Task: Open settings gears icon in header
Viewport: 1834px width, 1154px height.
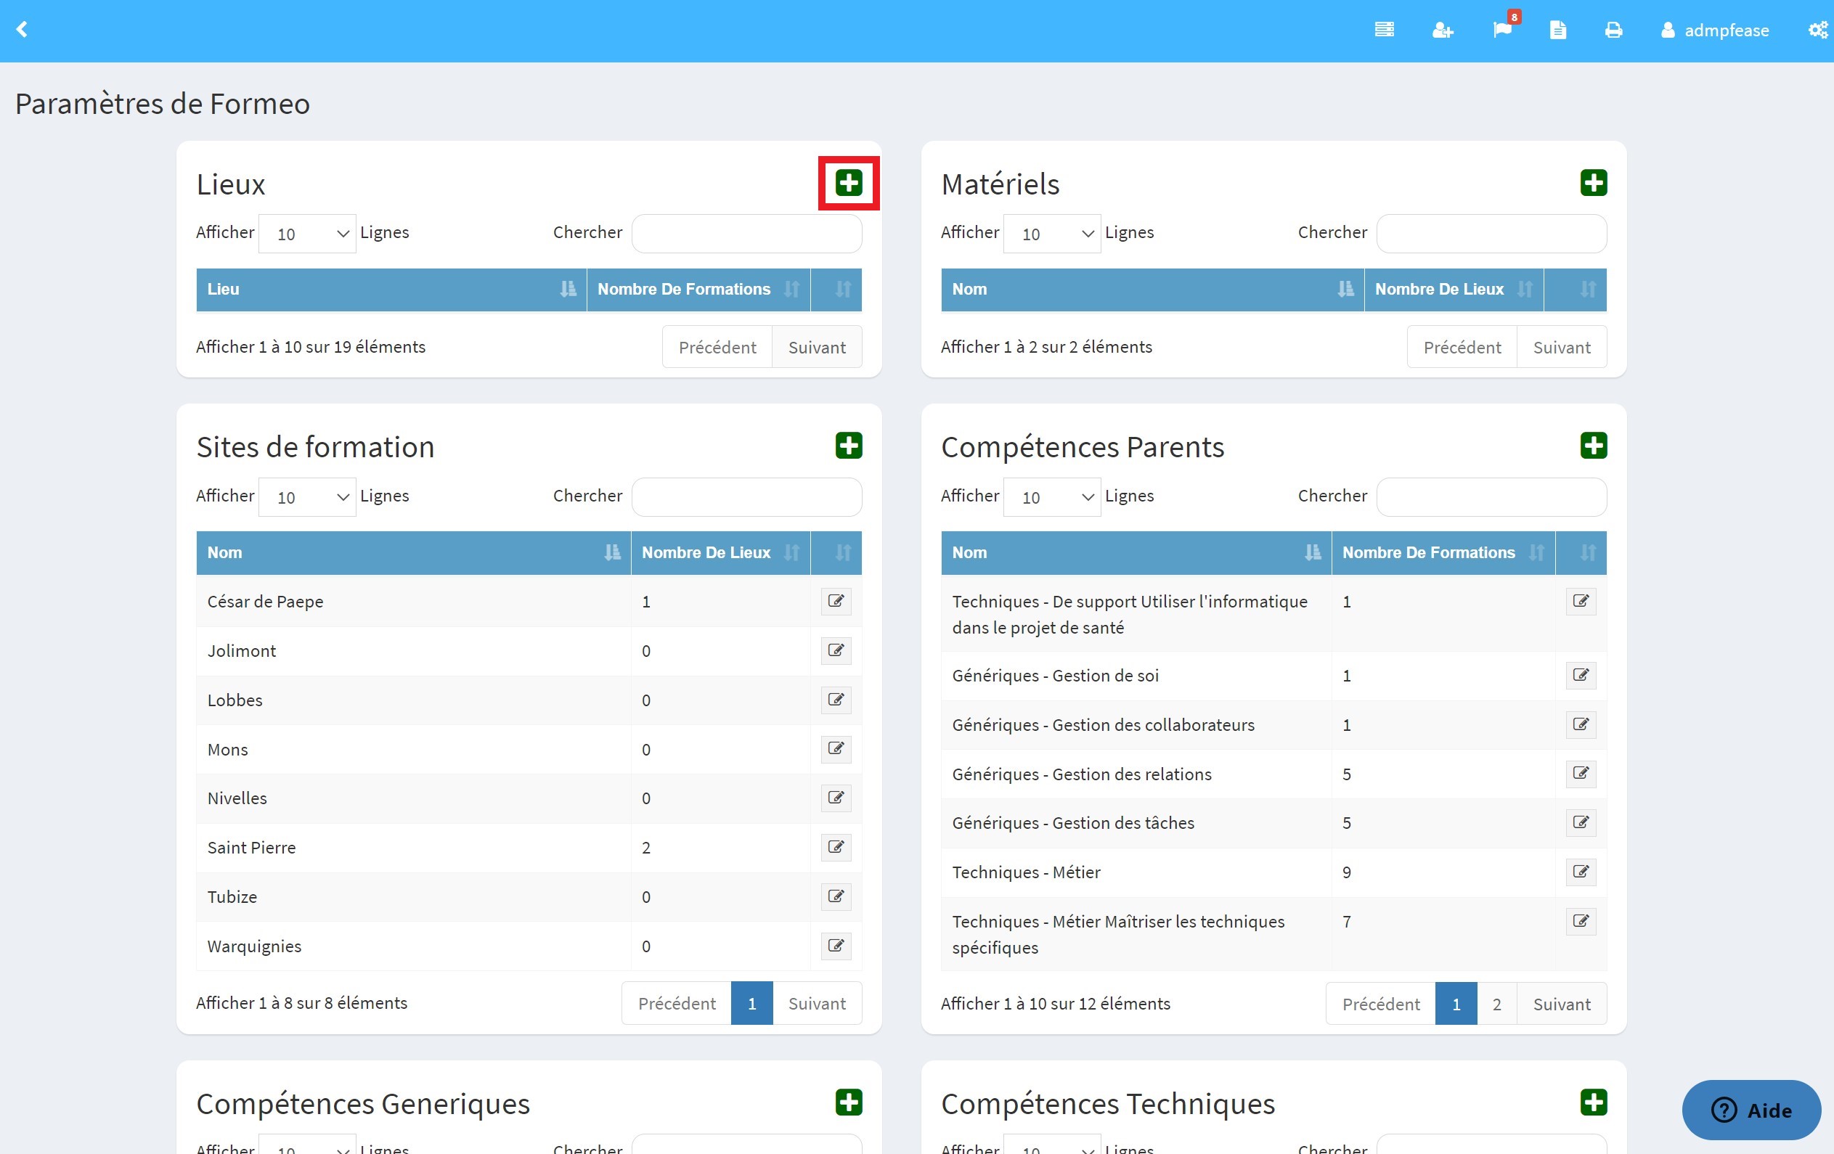Action: tap(1819, 30)
